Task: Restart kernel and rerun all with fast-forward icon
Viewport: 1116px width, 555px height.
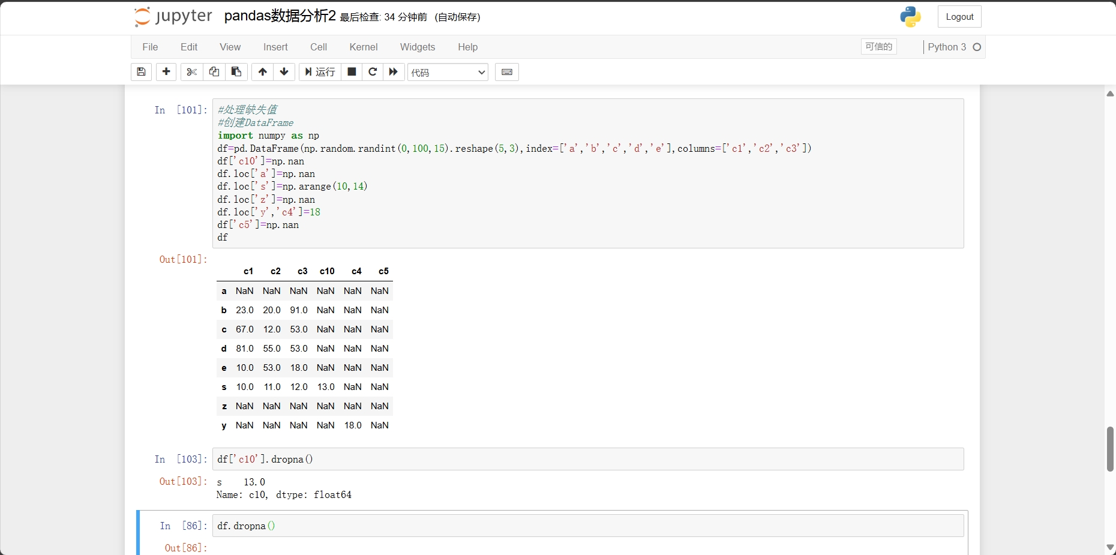Action: point(394,72)
